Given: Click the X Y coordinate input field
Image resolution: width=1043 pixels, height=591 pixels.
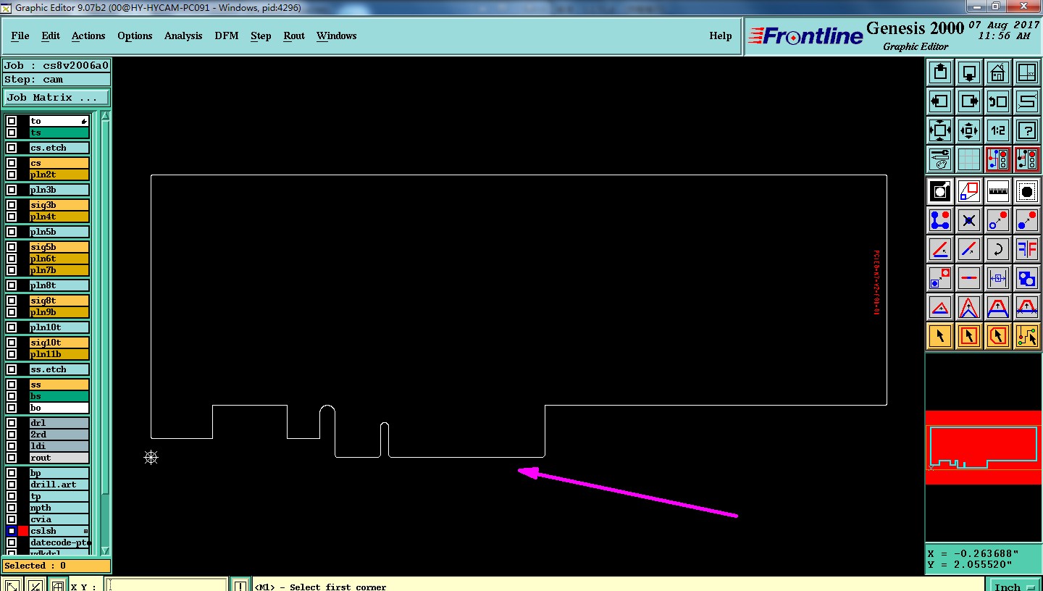Looking at the screenshot, I should [x=167, y=585].
